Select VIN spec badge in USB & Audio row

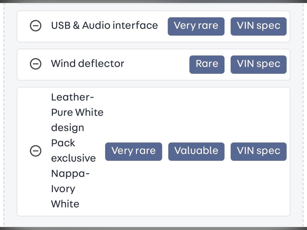coord(258,26)
